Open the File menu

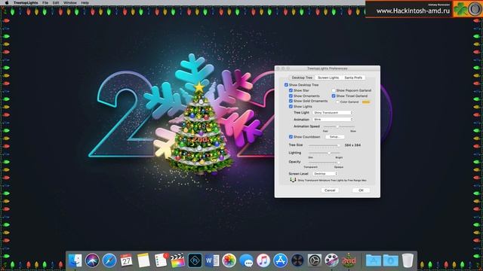(x=45, y=2)
